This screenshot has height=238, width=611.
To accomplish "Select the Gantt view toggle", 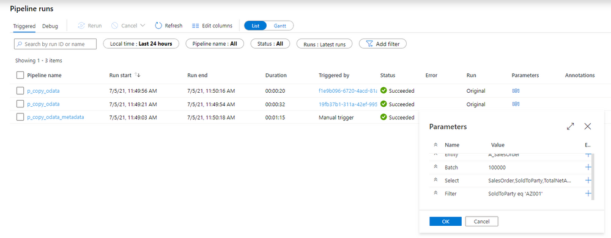I will (x=280, y=26).
